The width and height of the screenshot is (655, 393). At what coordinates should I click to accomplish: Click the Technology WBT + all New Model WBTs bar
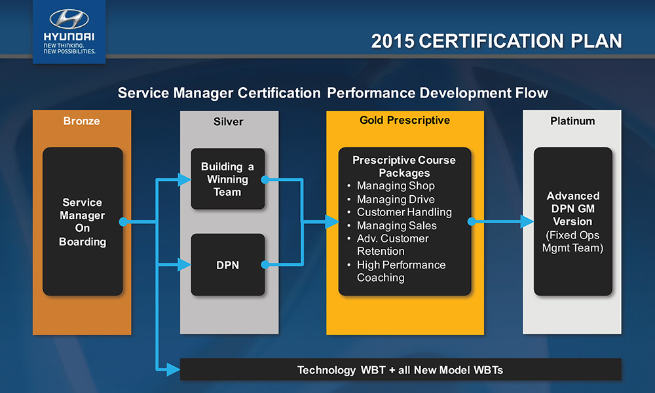tap(400, 370)
